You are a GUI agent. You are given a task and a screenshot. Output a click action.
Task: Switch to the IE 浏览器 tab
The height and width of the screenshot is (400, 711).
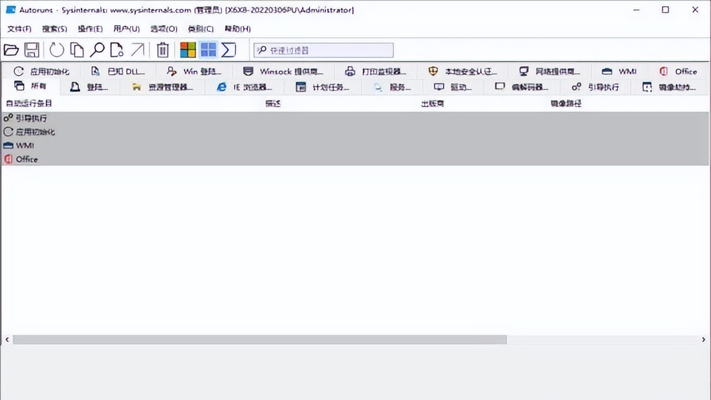(244, 87)
